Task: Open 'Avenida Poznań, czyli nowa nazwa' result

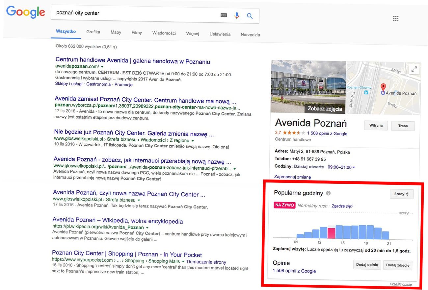Action: [129, 194]
